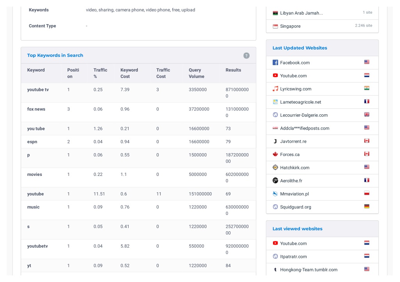Click the France flag beside Lameteoagricole.net
The height and width of the screenshot is (282, 400).
(x=366, y=101)
